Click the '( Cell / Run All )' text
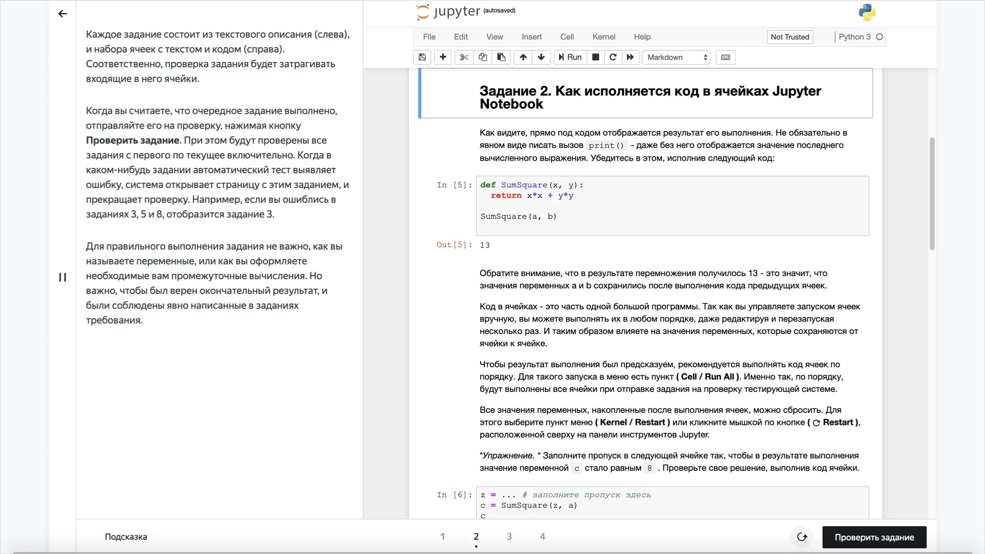The height and width of the screenshot is (554, 985). coord(707,377)
